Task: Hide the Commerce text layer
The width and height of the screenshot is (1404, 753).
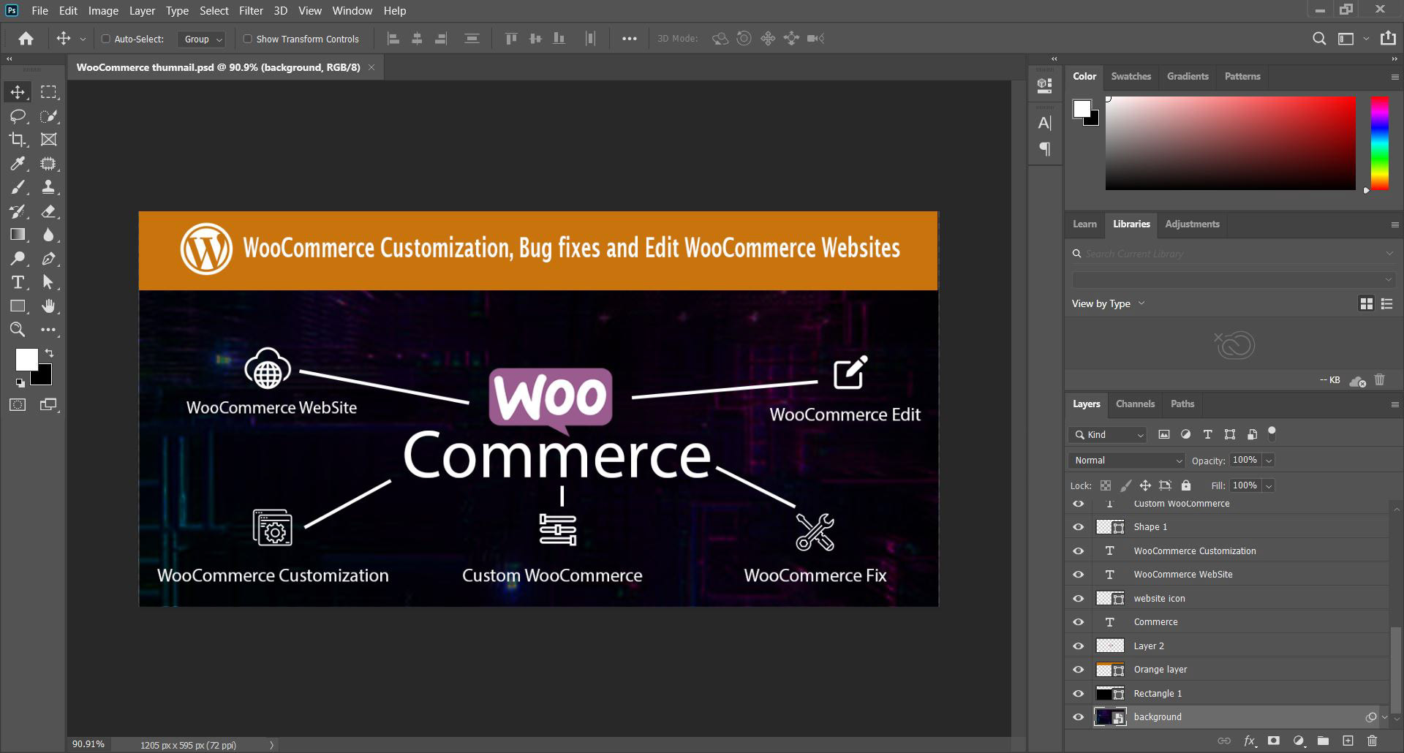Action: [1078, 622]
